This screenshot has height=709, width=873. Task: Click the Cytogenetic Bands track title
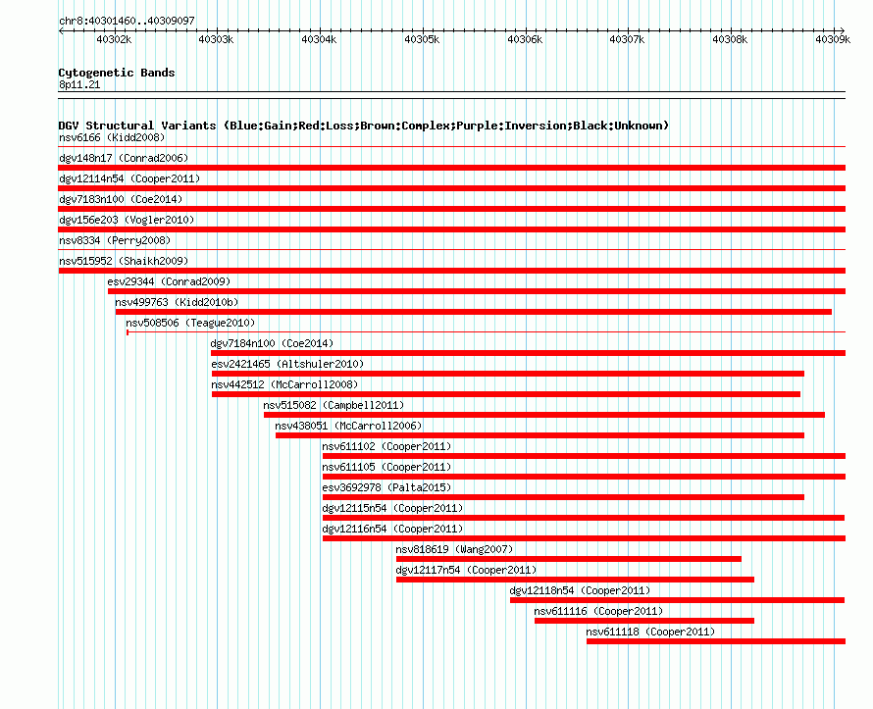tap(117, 73)
